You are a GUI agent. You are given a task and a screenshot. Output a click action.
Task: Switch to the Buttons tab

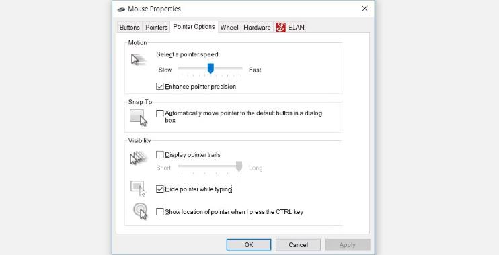[130, 28]
